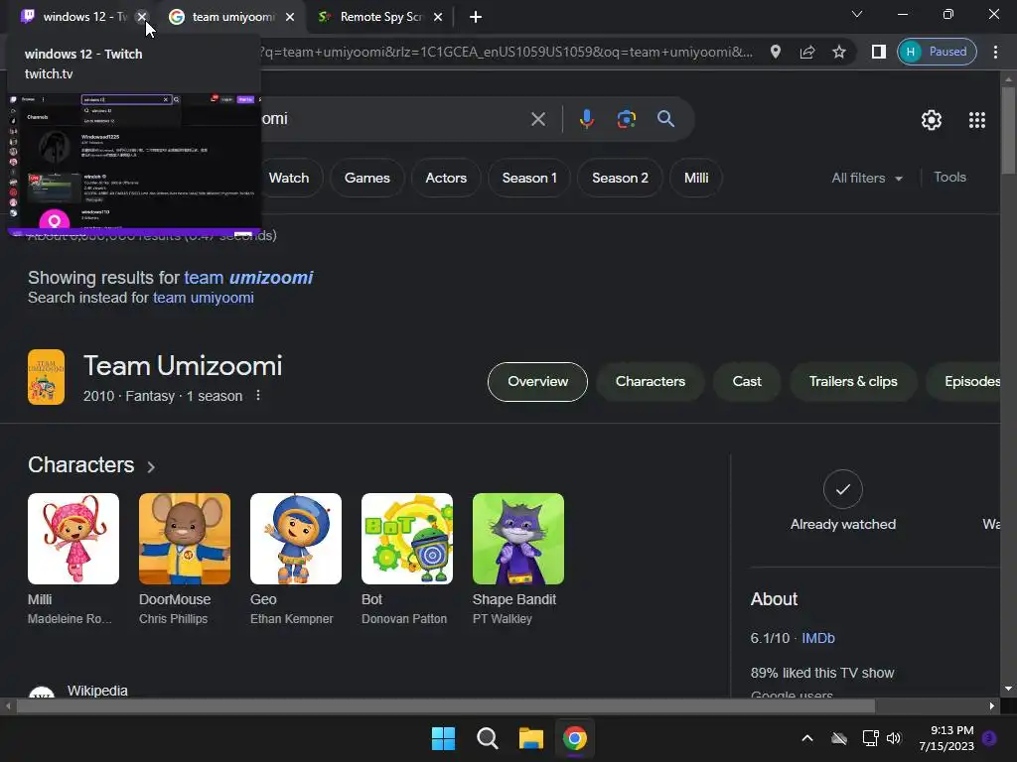Expand the Characters section arrow
The image size is (1017, 762).
click(151, 467)
